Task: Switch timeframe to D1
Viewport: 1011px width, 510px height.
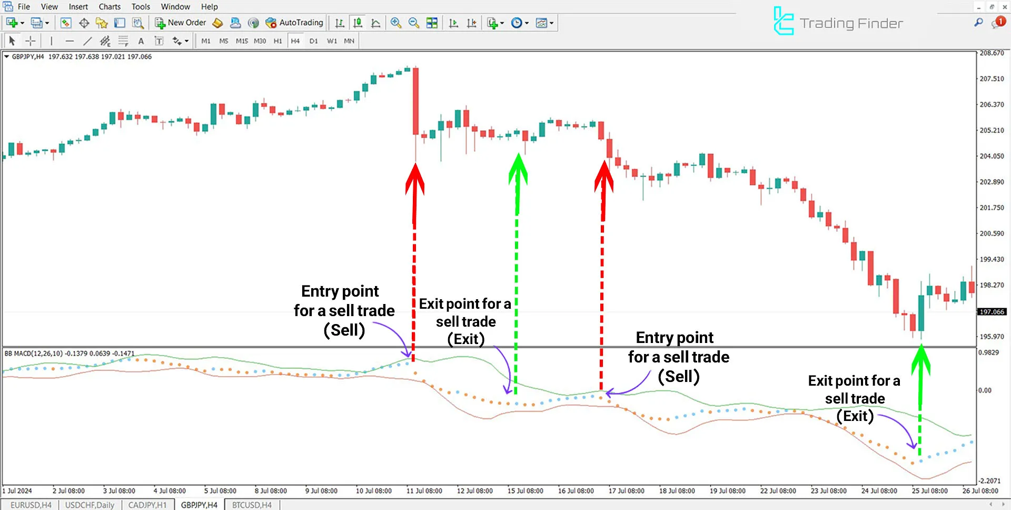Action: click(x=313, y=41)
